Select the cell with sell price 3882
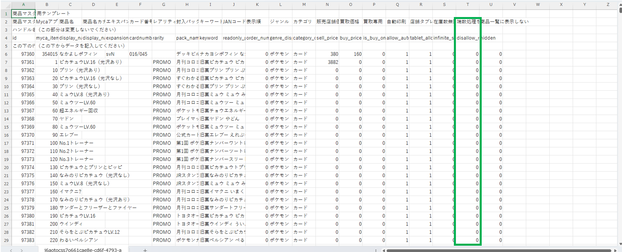The width and height of the screenshot is (622, 252). click(327, 62)
